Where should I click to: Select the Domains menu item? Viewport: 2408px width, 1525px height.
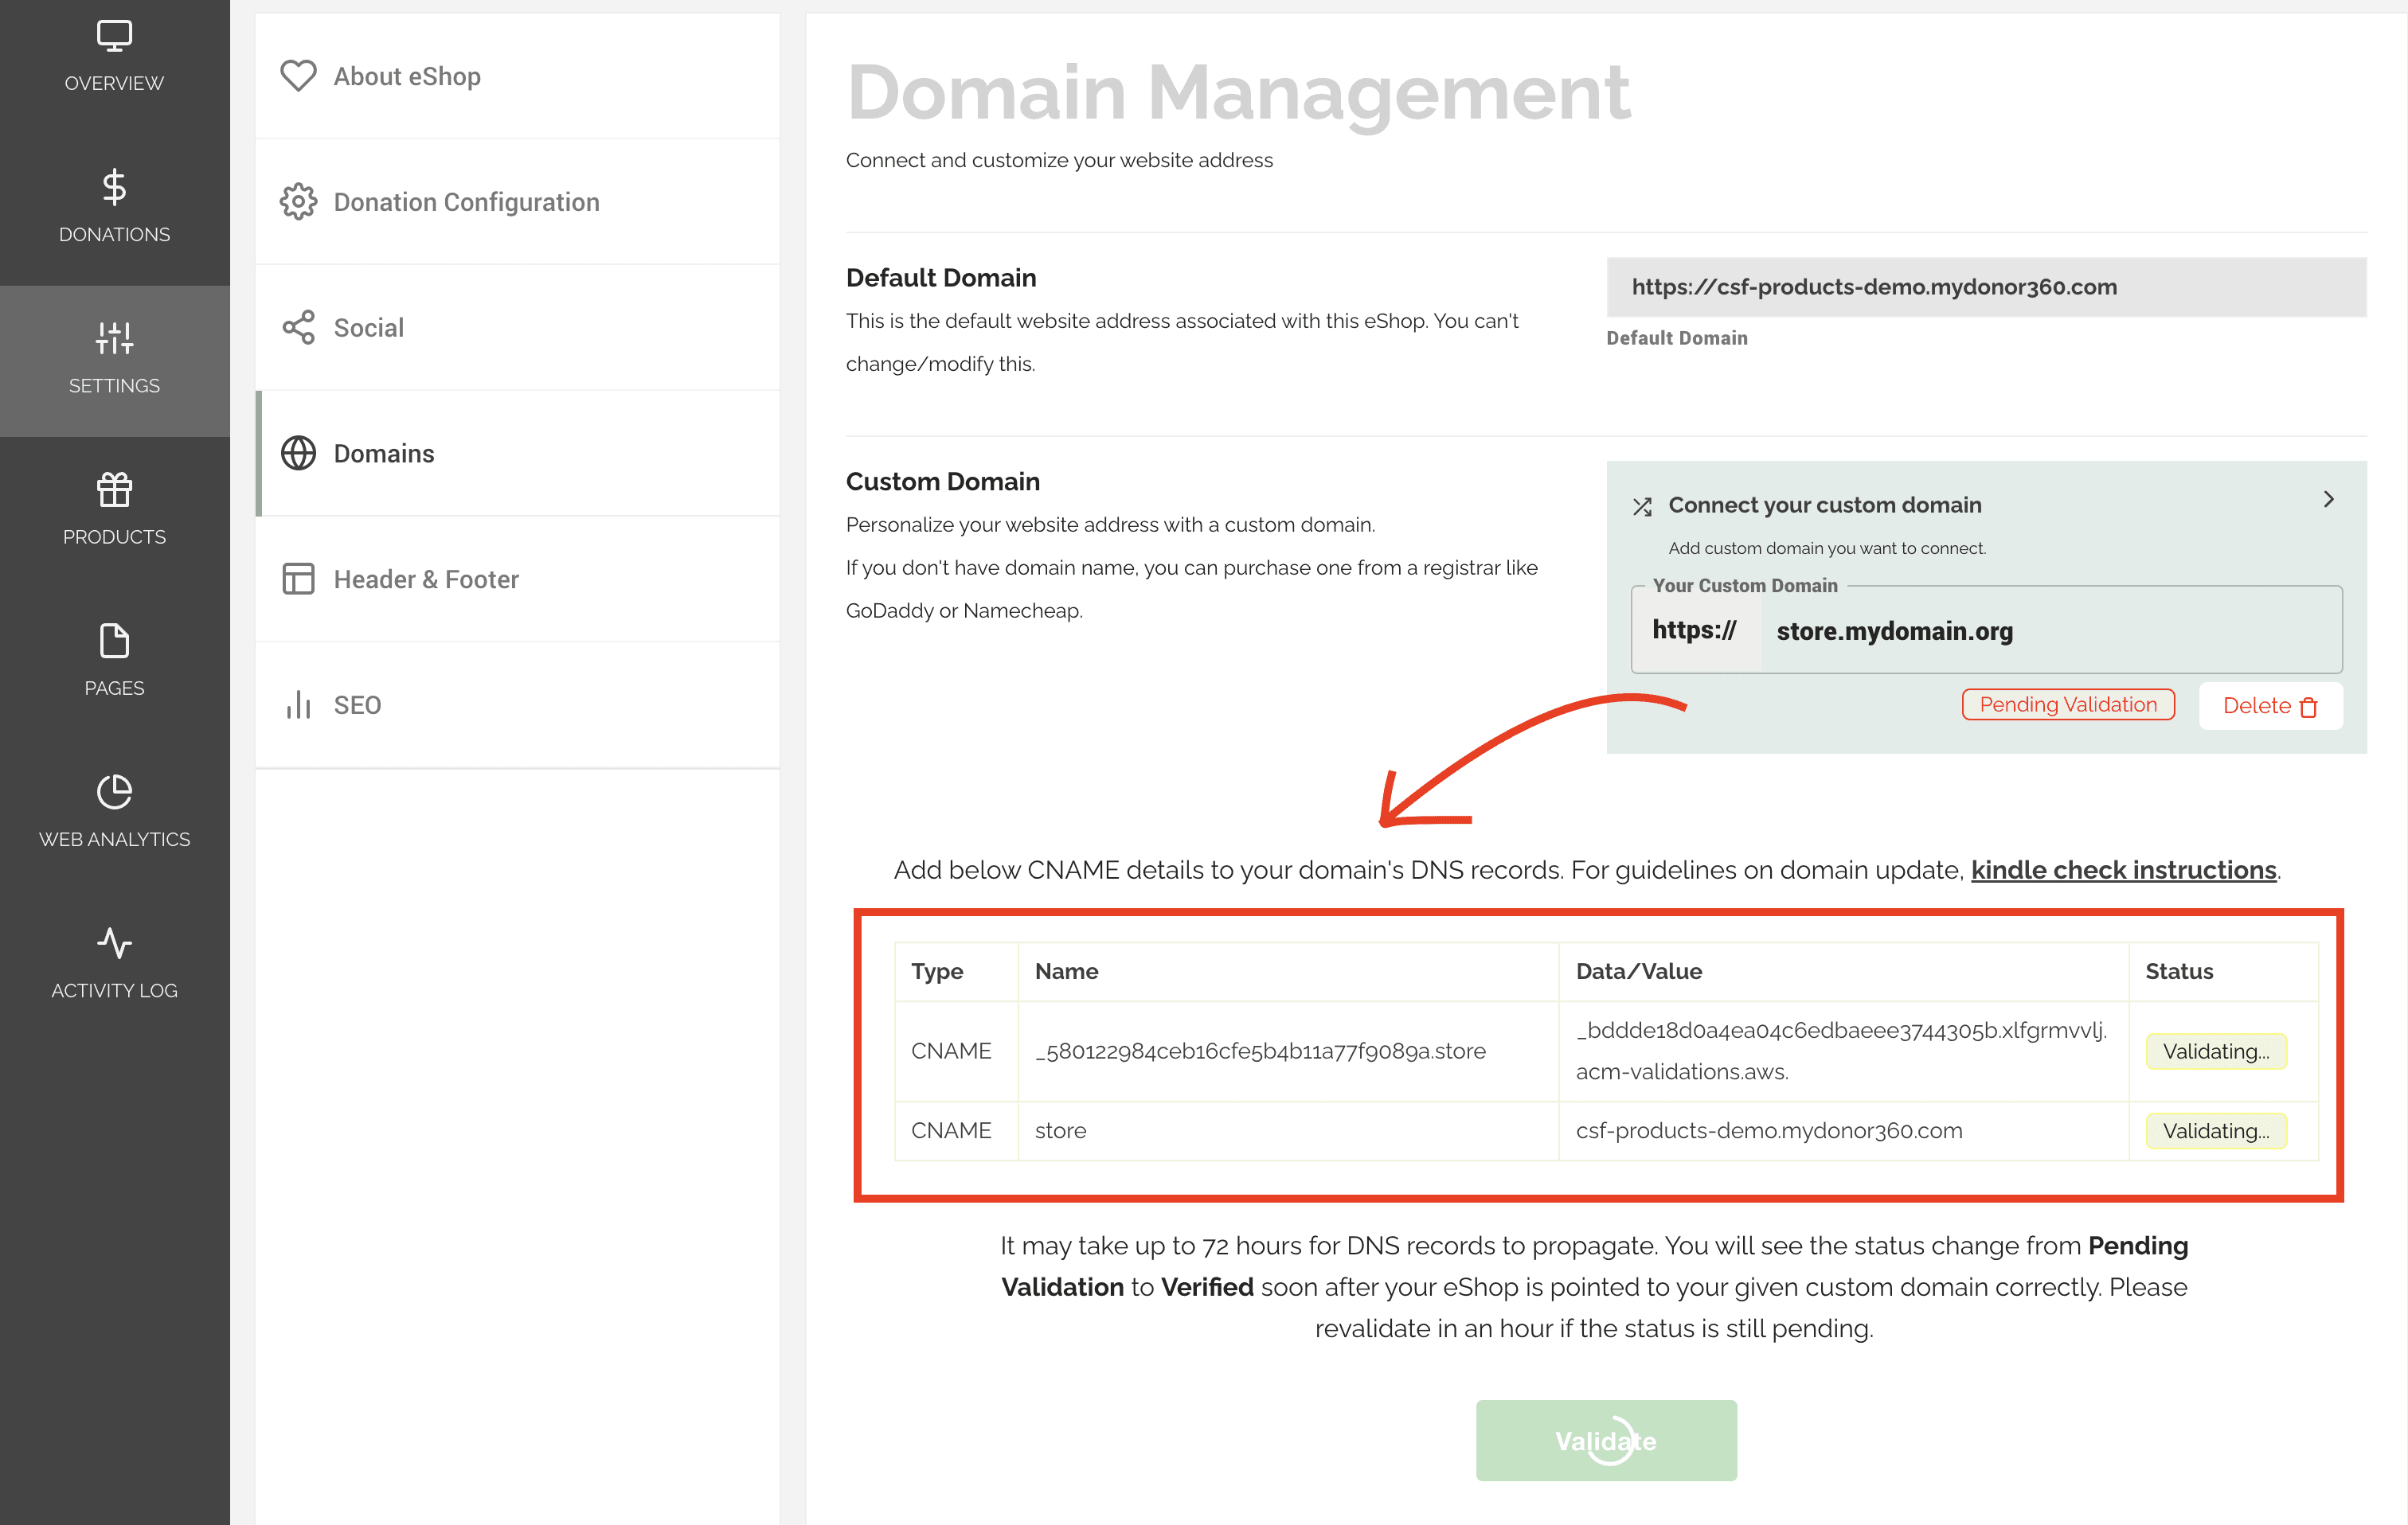point(383,454)
